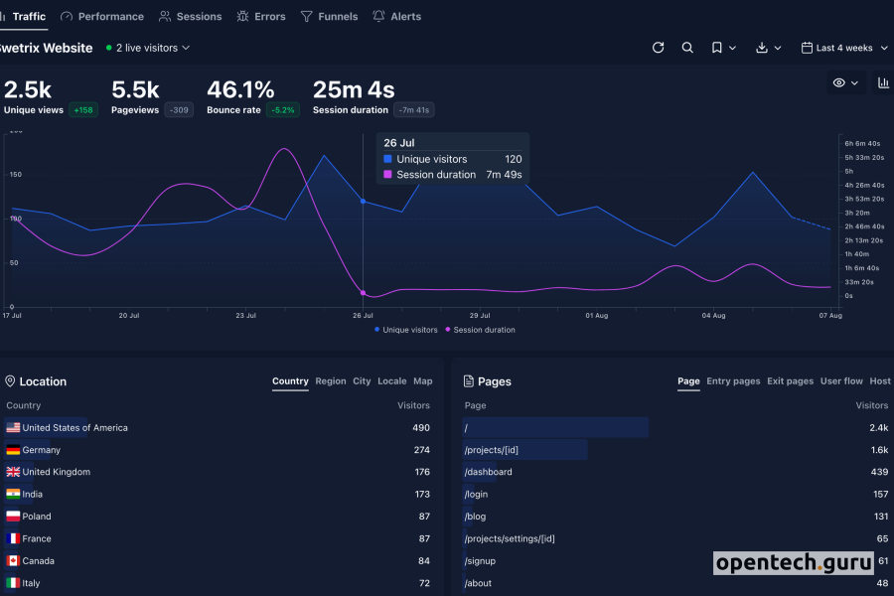The width and height of the screenshot is (894, 596).
Task: Toggle Unique visitors series in chart legend
Action: pyautogui.click(x=405, y=330)
